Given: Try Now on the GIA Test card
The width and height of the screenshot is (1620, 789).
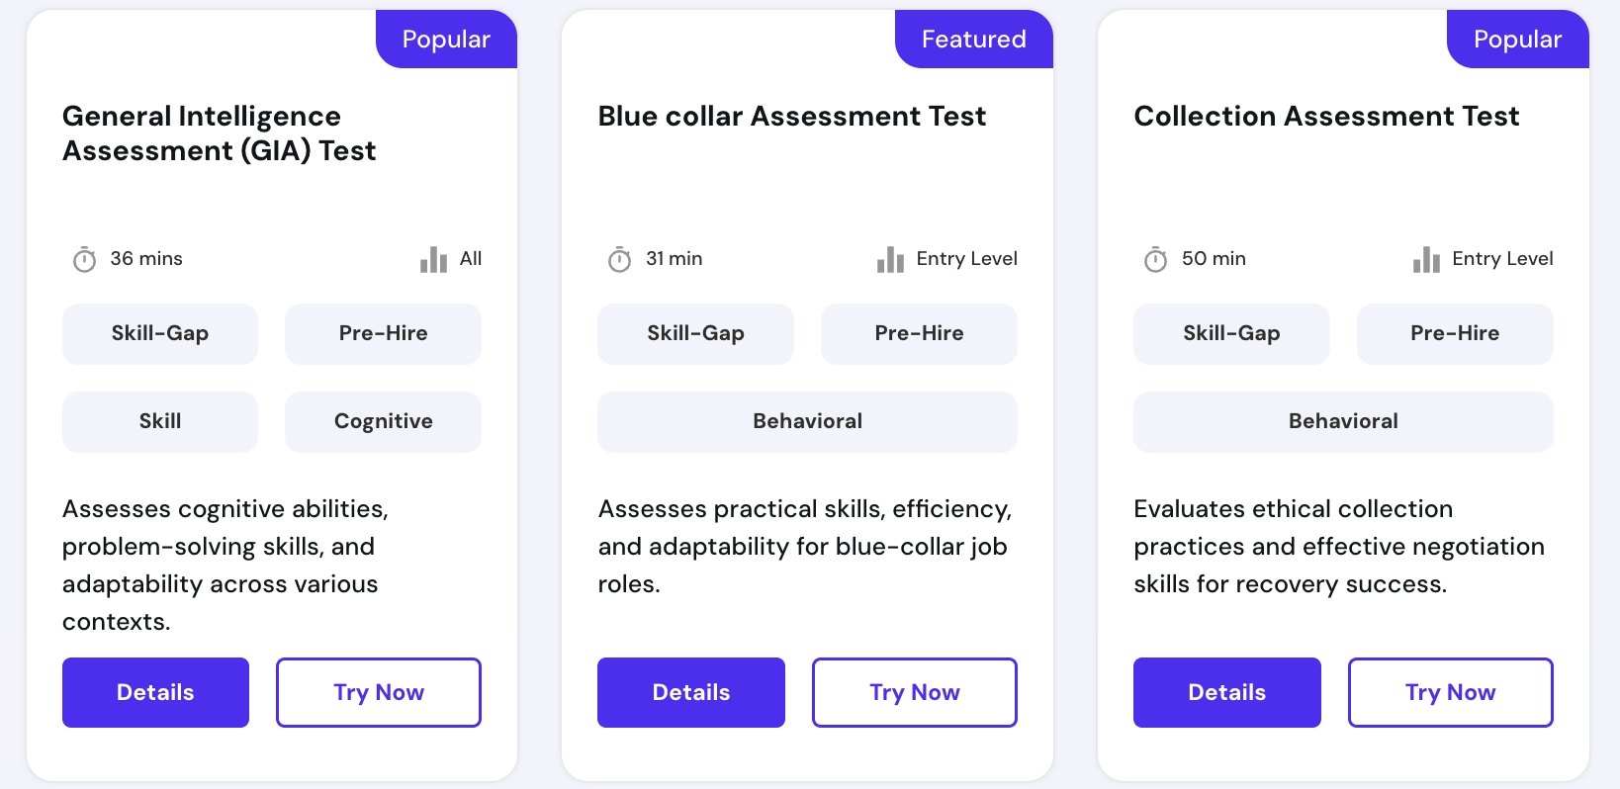Looking at the screenshot, I should (379, 692).
